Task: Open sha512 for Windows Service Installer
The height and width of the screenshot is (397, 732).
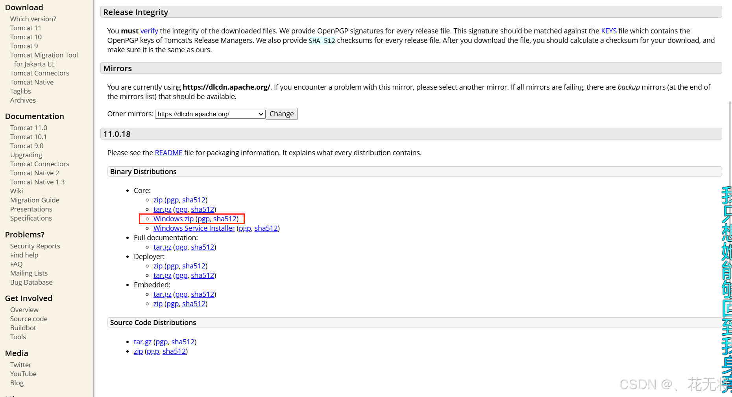Action: 266,228
